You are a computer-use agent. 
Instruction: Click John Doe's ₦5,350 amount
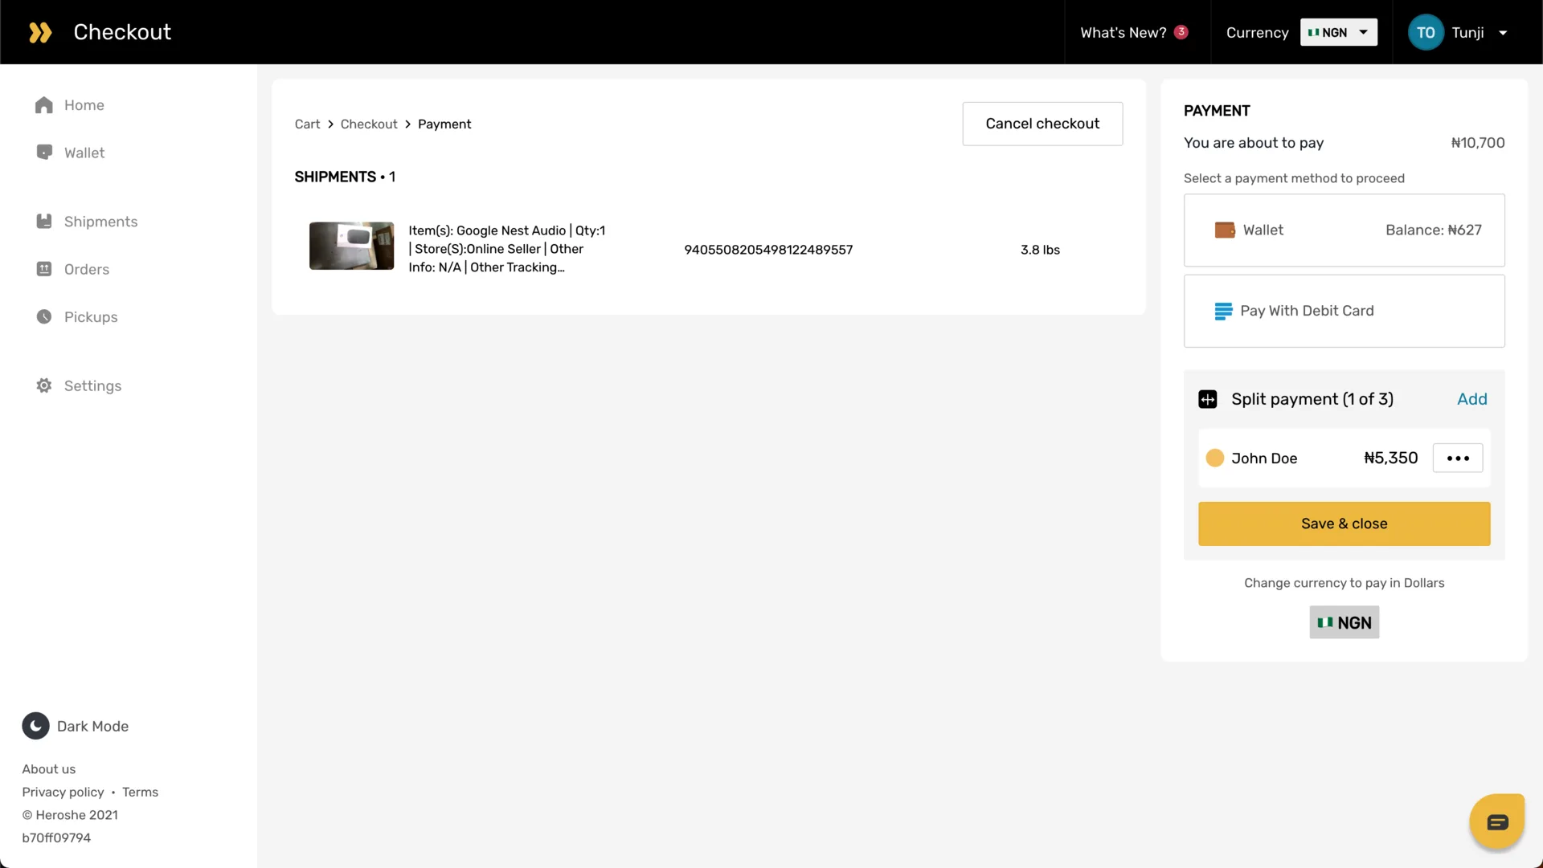coord(1390,458)
